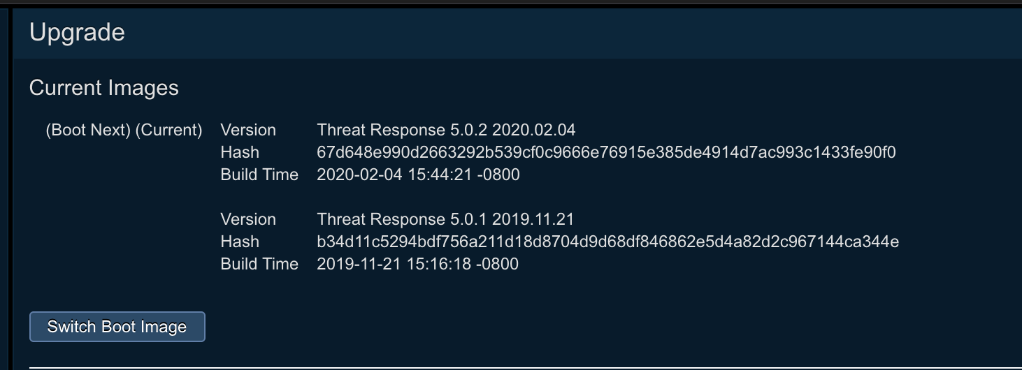Click the Current Images section heading

click(x=104, y=88)
